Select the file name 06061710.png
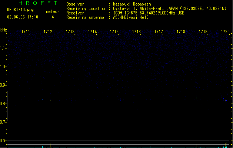Screen dimensions: 233x148 (x=20, y=10)
